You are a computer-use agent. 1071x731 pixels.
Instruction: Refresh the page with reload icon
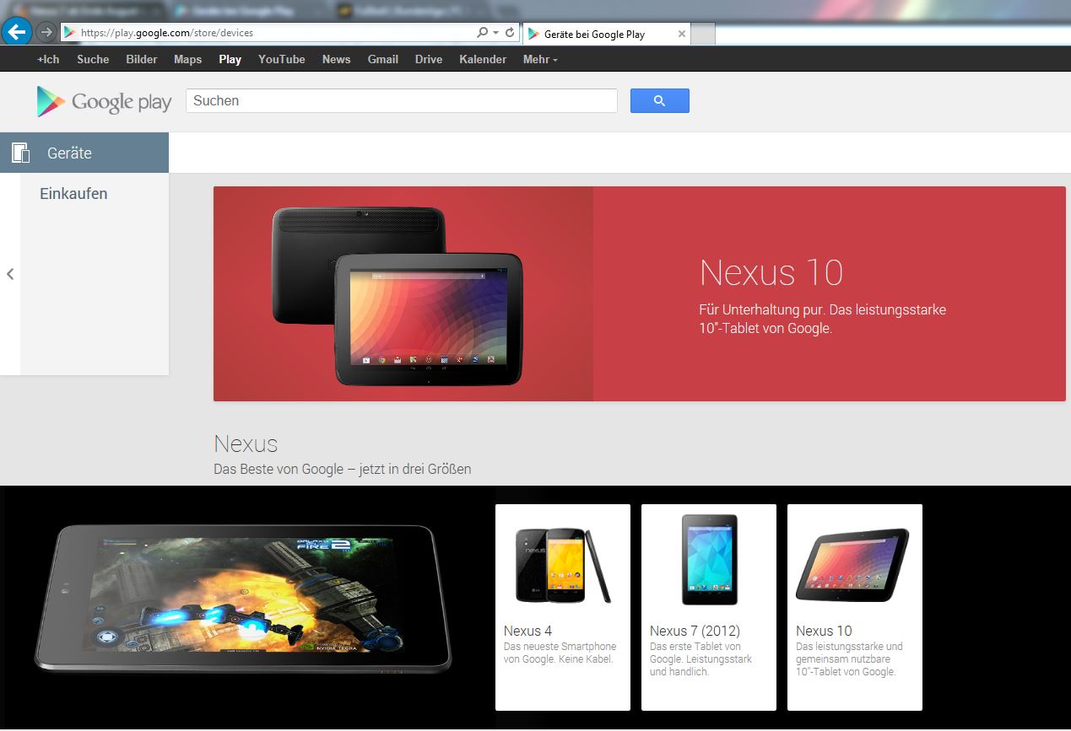tap(510, 33)
